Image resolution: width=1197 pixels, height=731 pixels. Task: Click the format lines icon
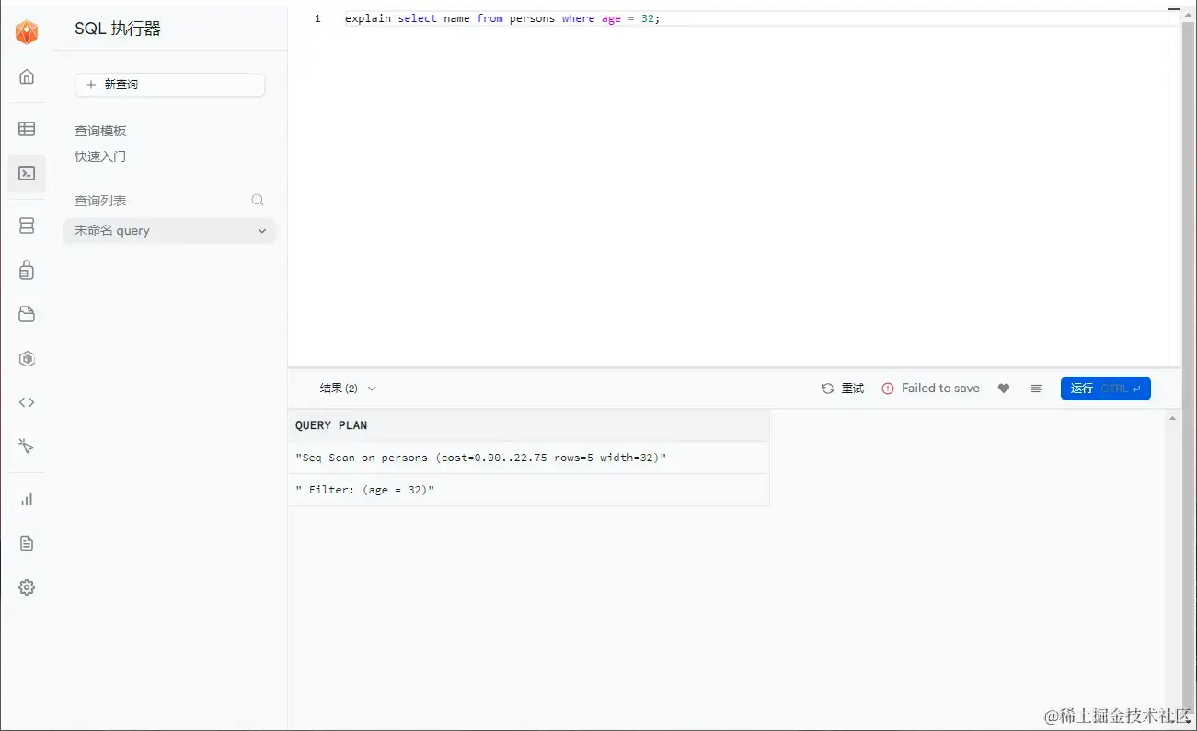(1037, 389)
